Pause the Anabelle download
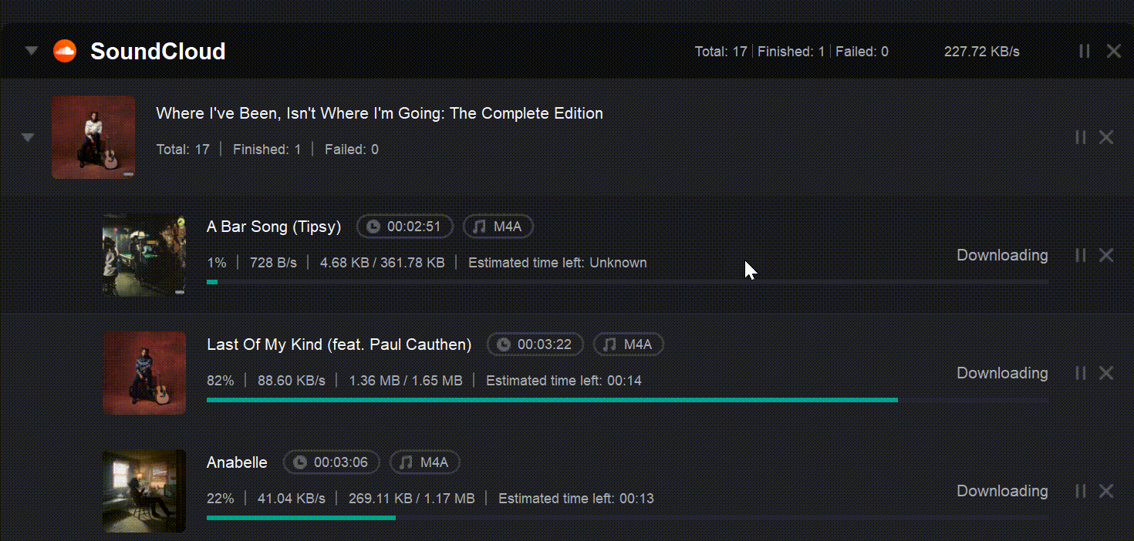The image size is (1134, 541). [x=1080, y=490]
